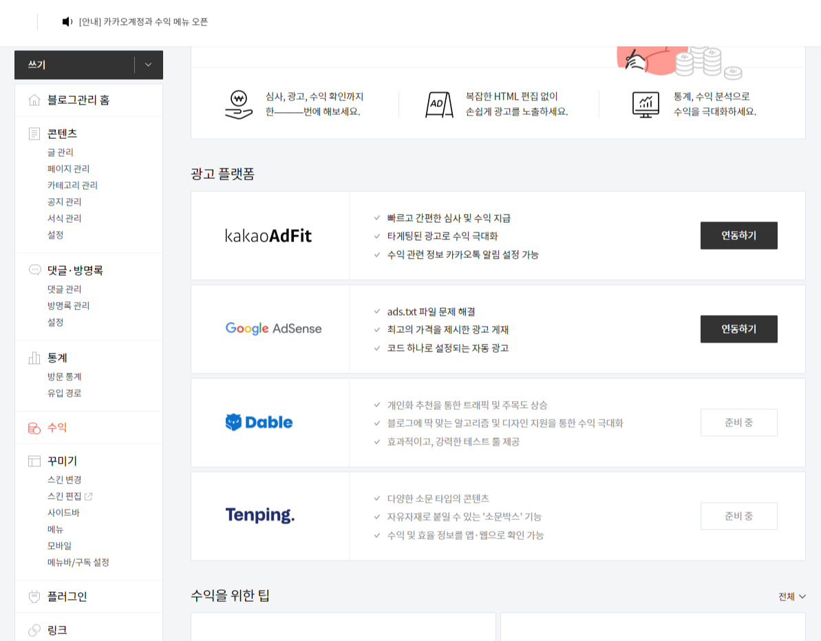Click the 수익을 위한 팁 heading
This screenshot has width=821, height=641.
click(x=231, y=596)
